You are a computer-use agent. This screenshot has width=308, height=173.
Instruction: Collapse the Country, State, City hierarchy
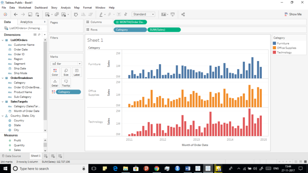[3, 116]
